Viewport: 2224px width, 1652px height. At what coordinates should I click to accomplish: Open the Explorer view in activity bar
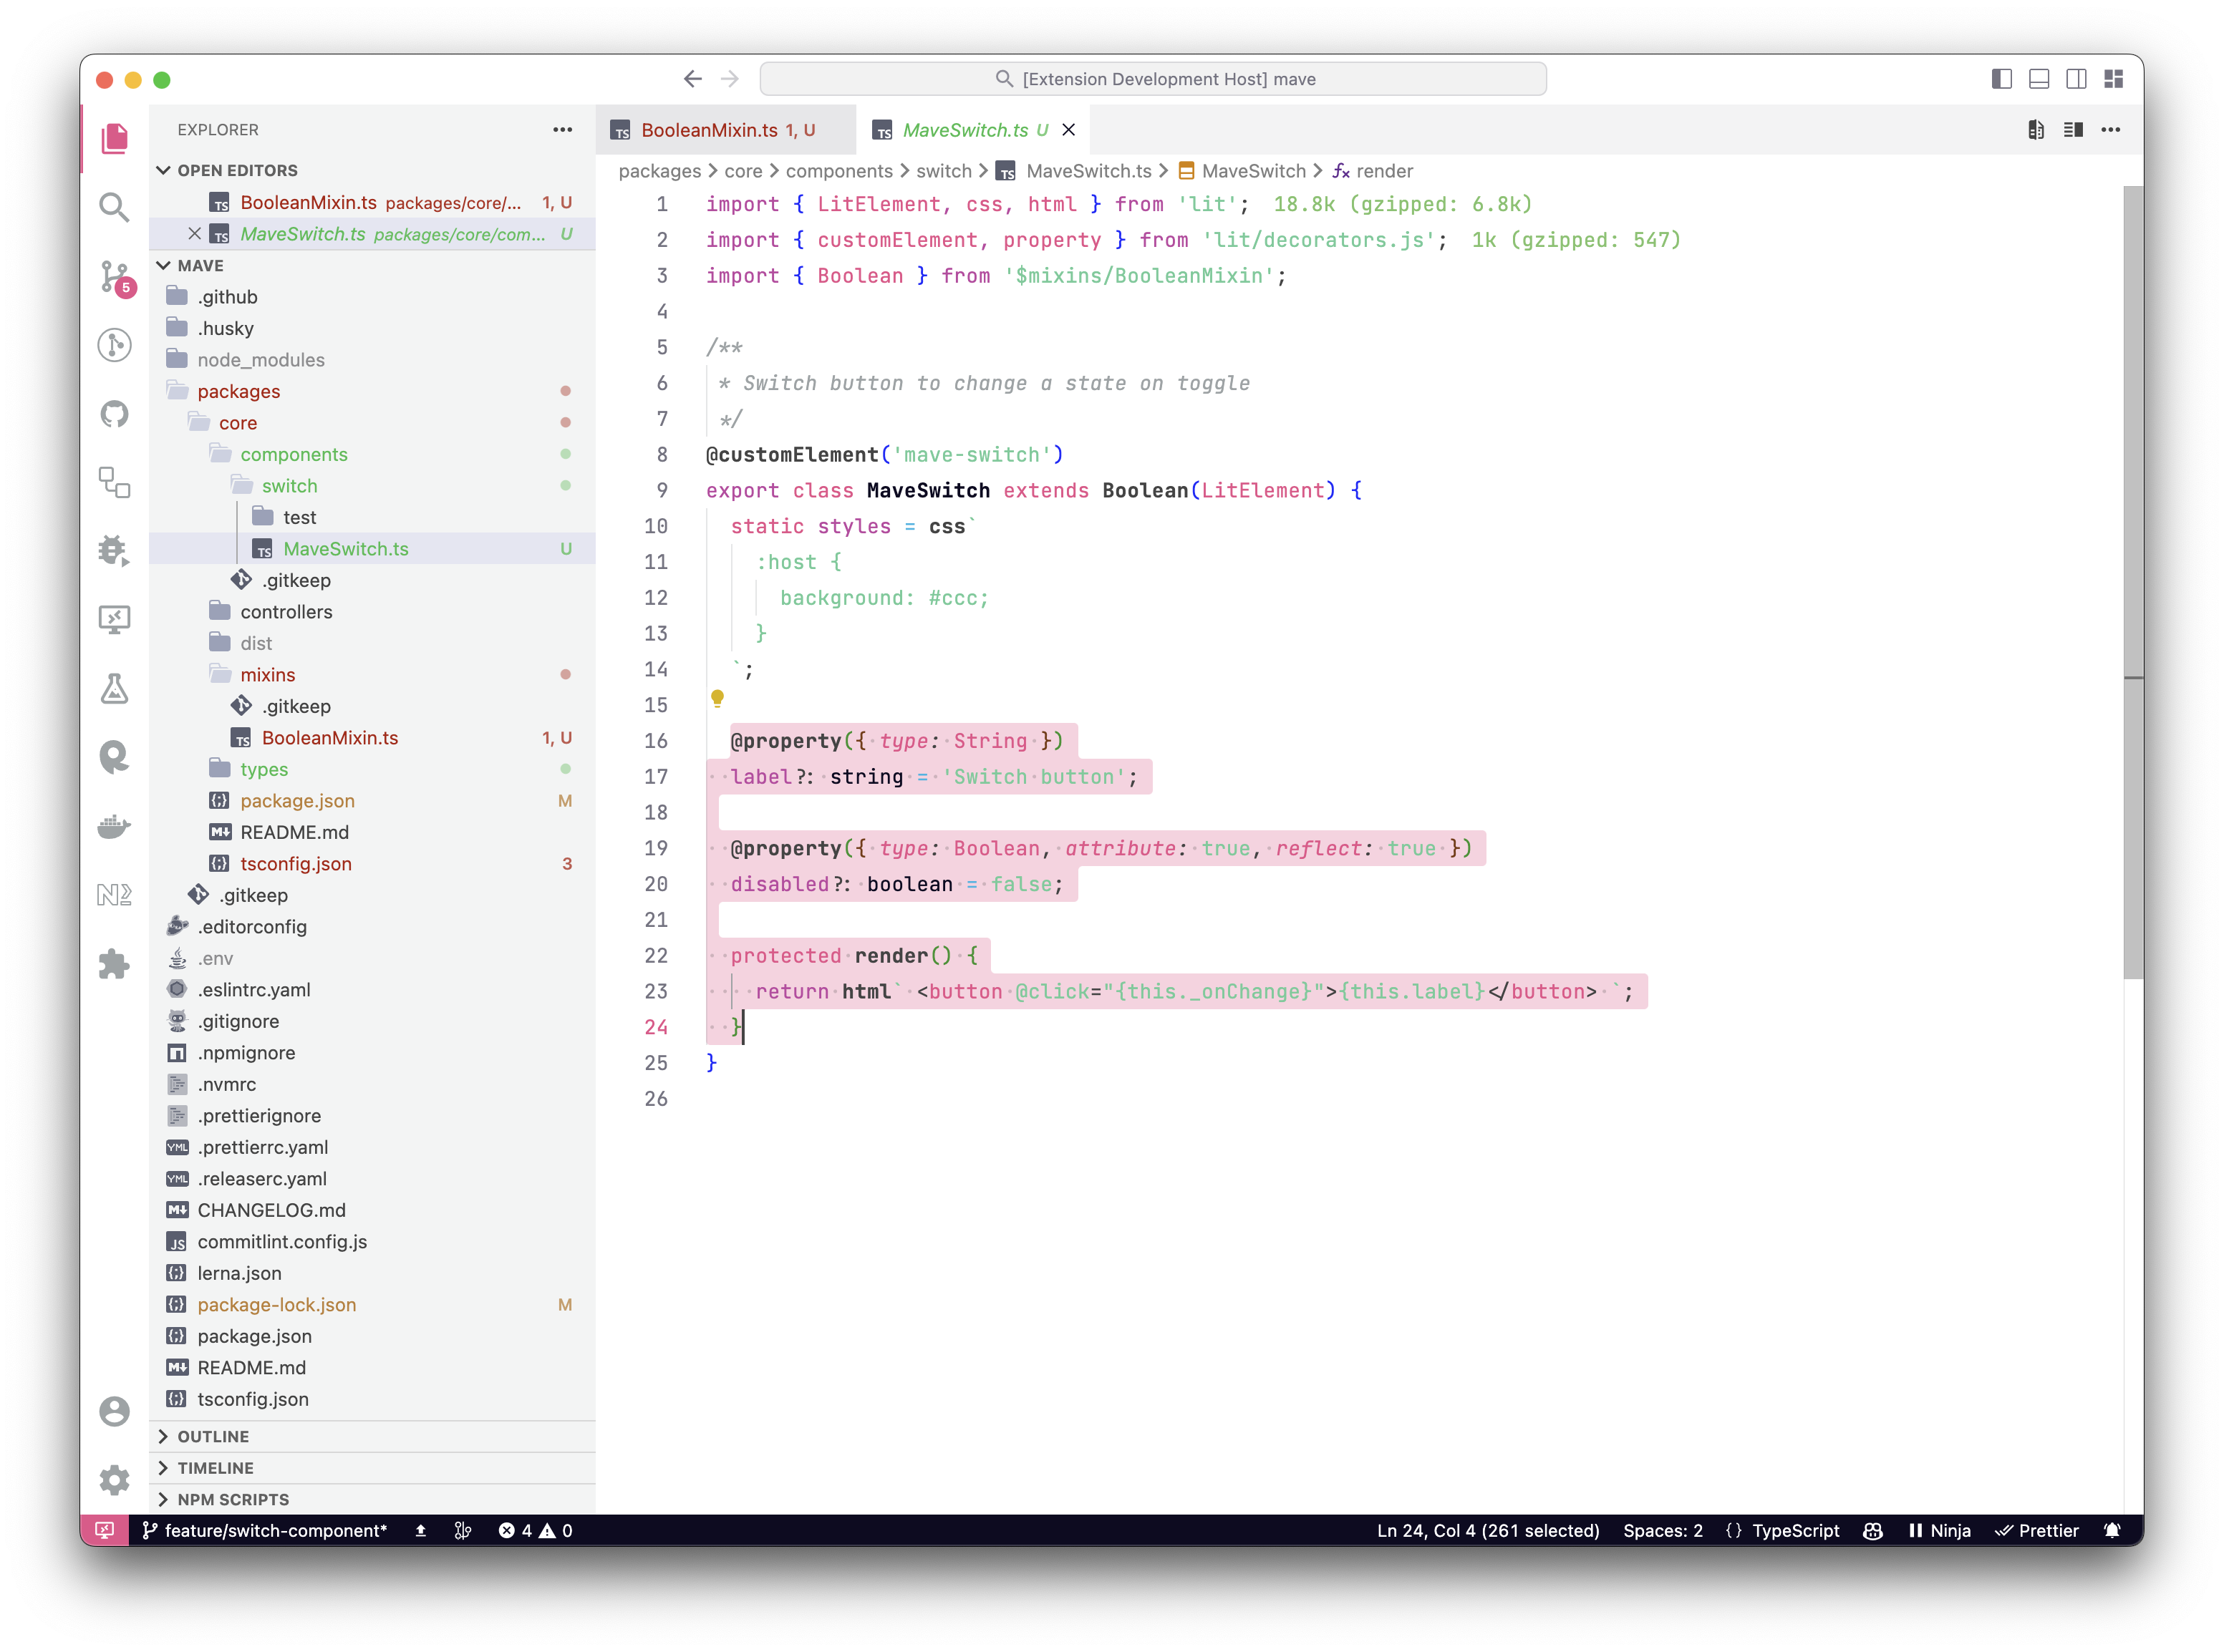115,138
